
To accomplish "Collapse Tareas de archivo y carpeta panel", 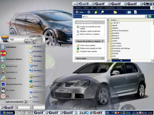I will click(102, 41).
